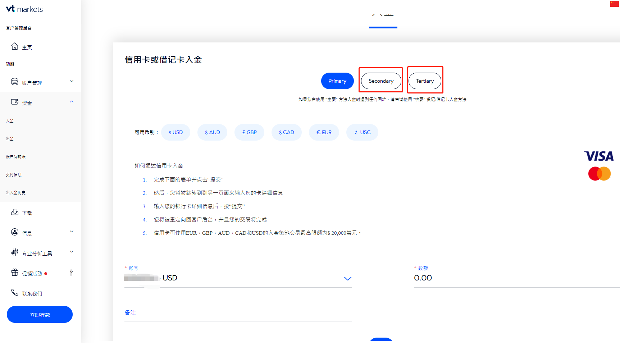Select the Tertiary deposit method
Viewport: 620px width, 343px height.
[425, 81]
